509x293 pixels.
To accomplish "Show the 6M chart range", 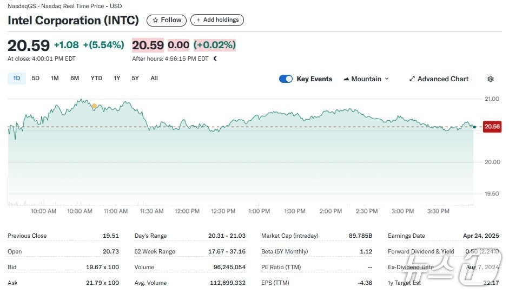I will point(75,79).
